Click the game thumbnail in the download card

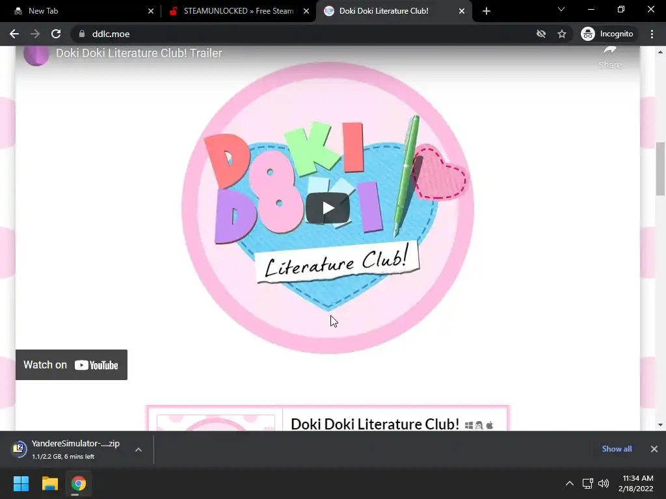(216, 422)
